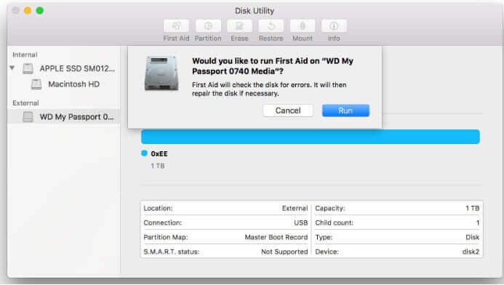This screenshot has height=285, width=504.
Task: Run First Aid on the drive
Action: [346, 111]
